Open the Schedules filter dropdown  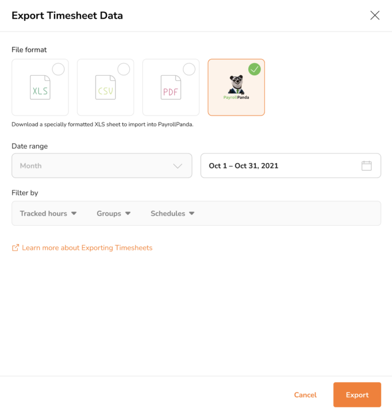[x=172, y=213]
